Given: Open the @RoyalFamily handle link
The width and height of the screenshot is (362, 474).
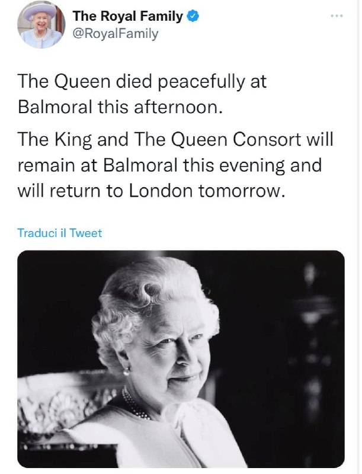Looking at the screenshot, I should [116, 34].
